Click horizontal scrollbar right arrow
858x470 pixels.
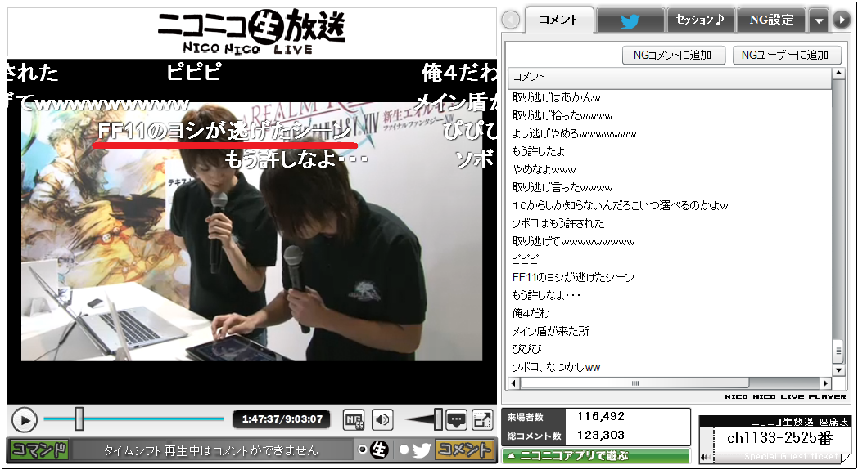pos(826,383)
